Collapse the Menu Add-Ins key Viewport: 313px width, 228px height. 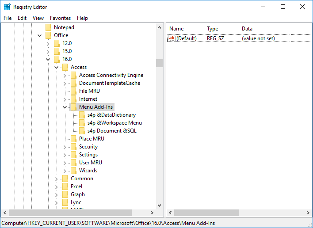click(65, 107)
